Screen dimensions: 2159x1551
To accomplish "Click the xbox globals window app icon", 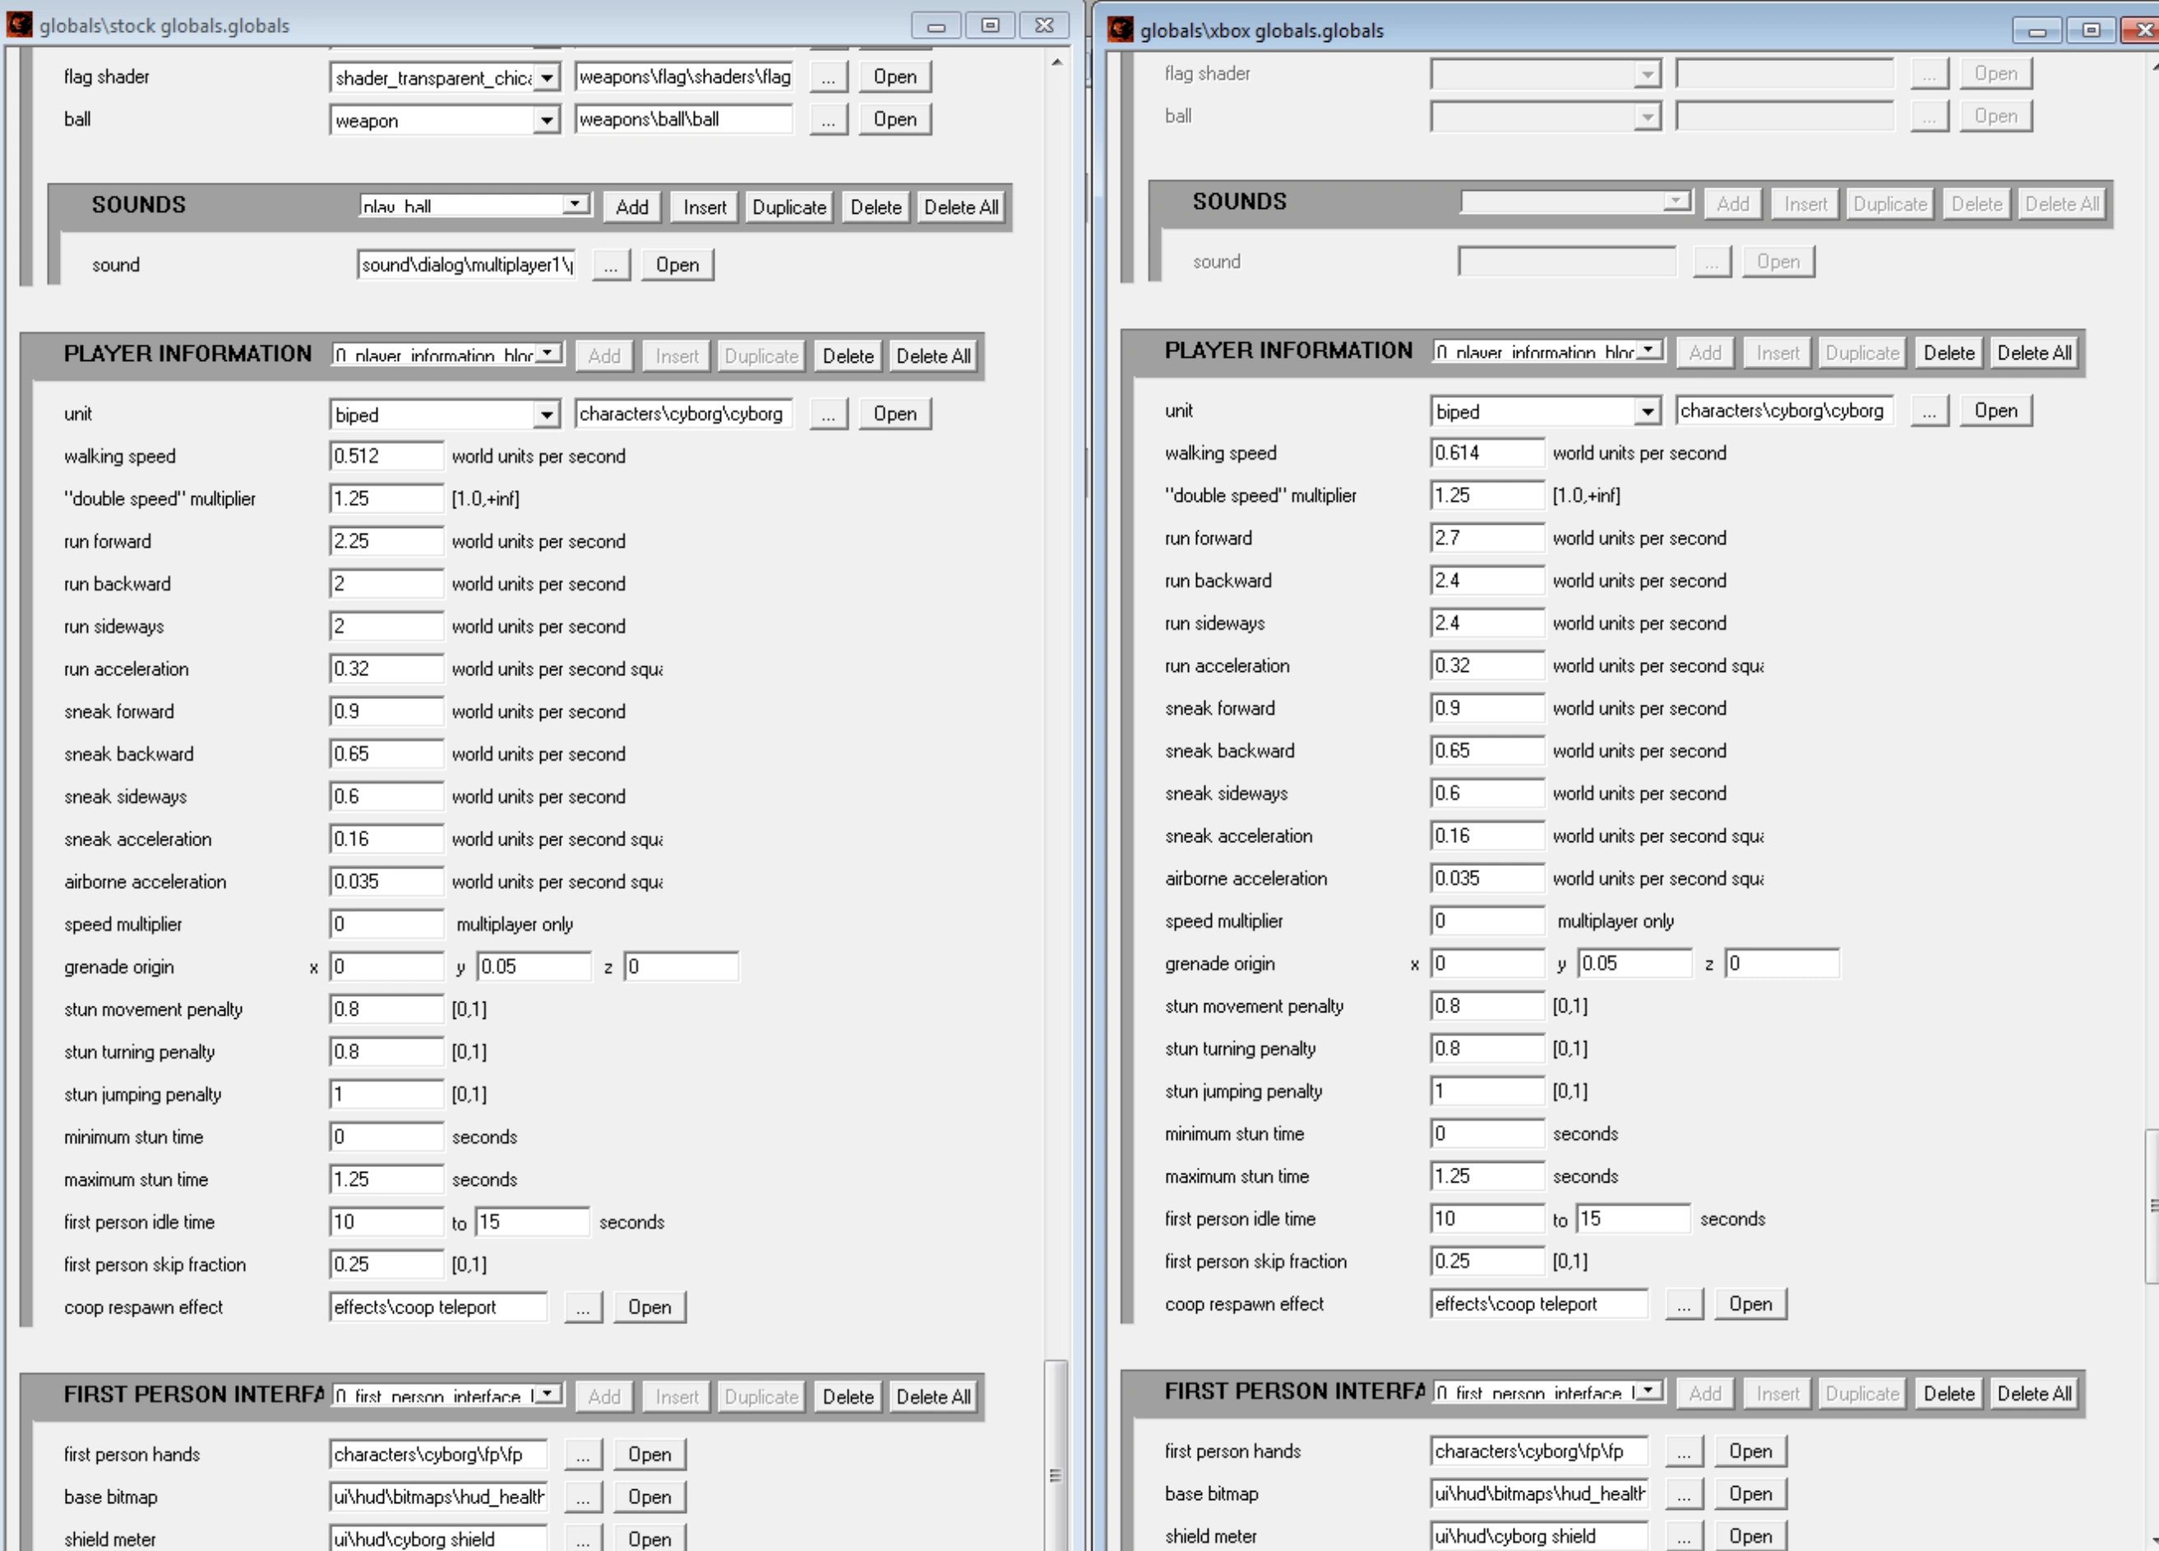I will [x=1121, y=30].
